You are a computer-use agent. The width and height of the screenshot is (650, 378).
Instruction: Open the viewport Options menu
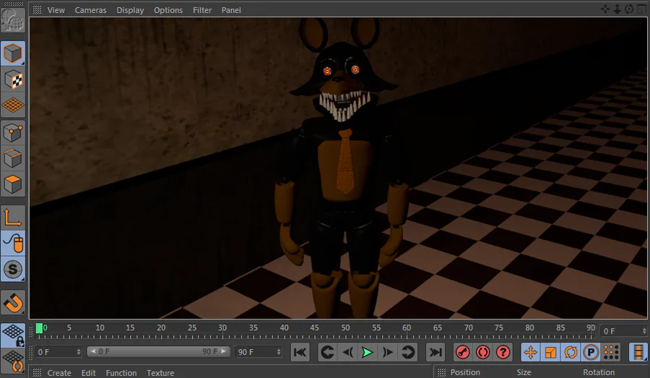(x=168, y=10)
